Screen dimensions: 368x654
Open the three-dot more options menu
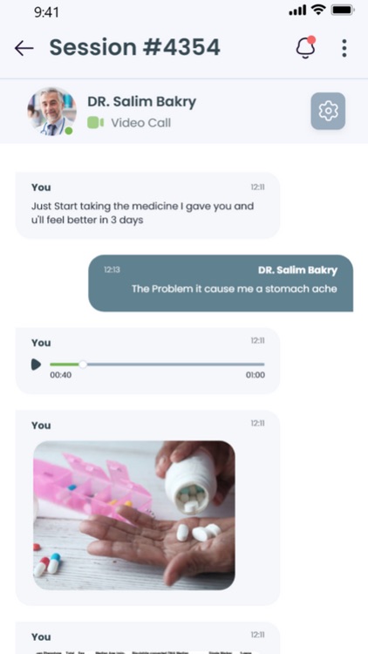pyautogui.click(x=344, y=48)
